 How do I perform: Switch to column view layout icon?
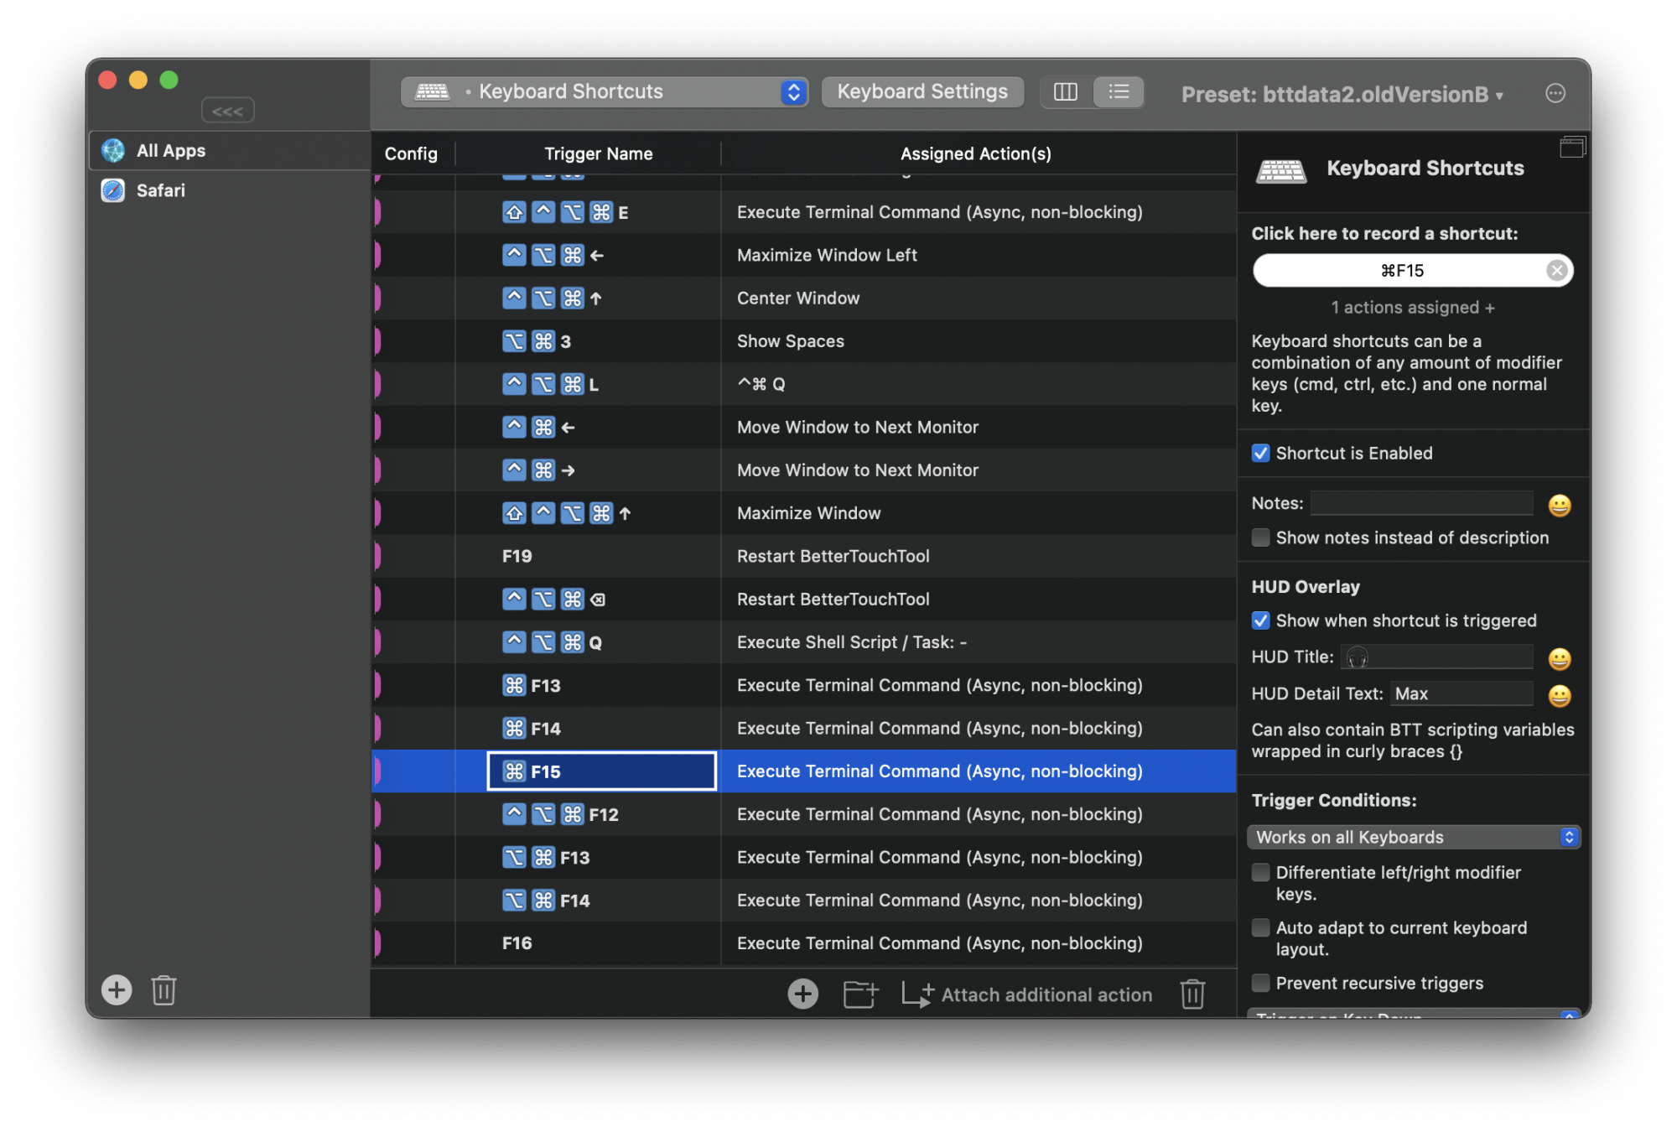coord(1065,91)
